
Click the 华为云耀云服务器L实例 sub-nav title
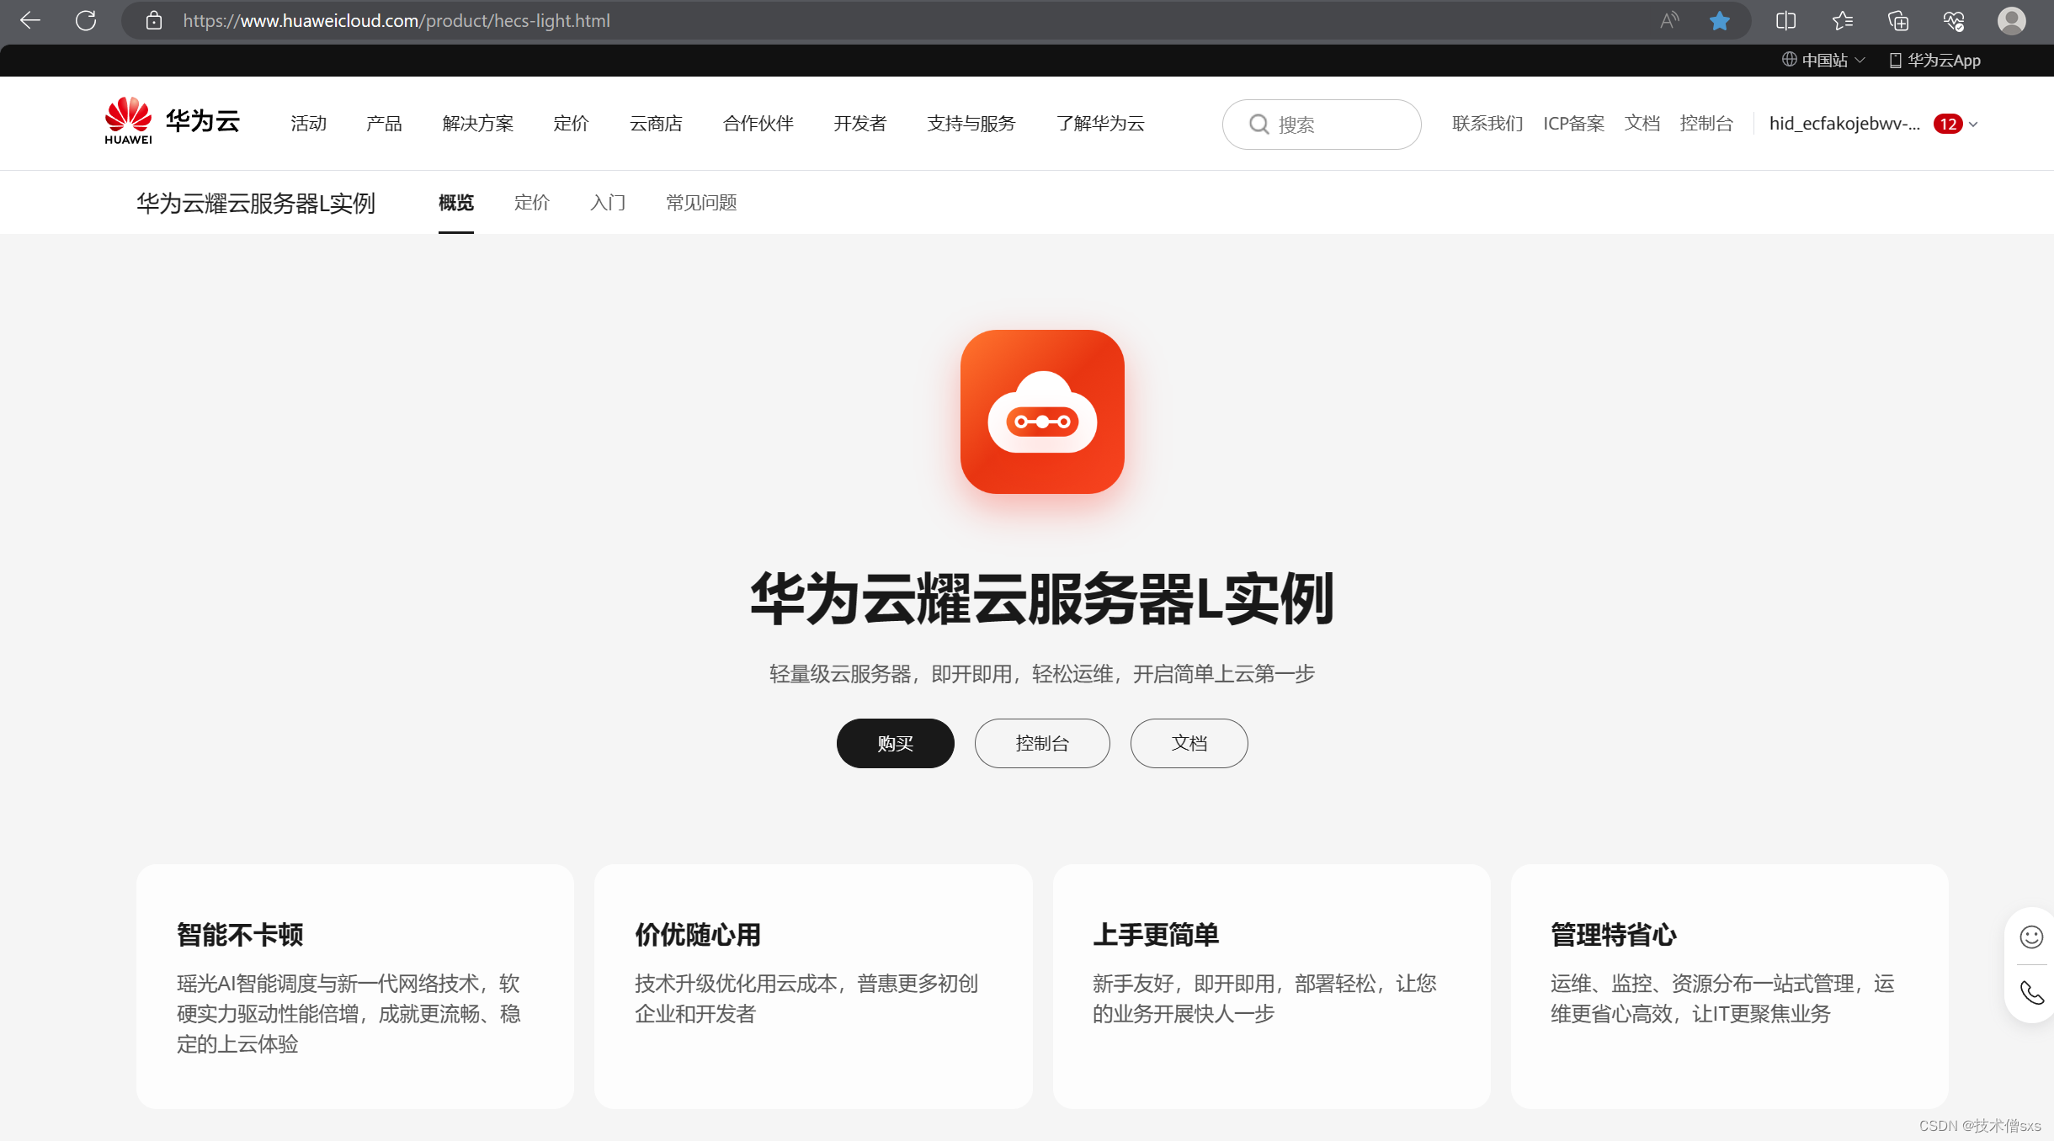click(256, 203)
